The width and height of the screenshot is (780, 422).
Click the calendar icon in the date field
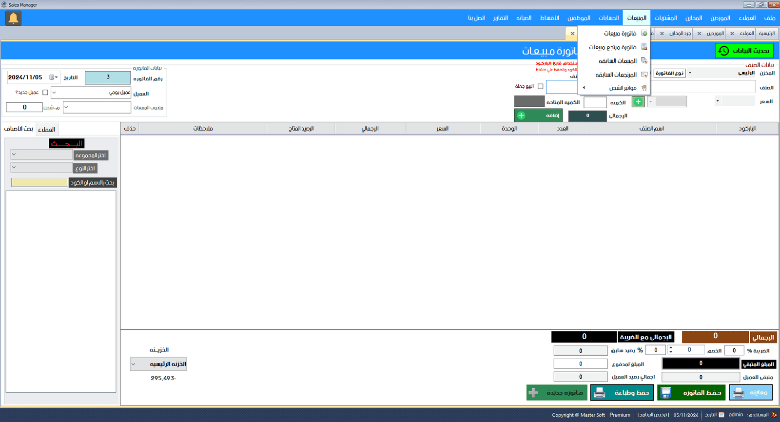pos(52,77)
